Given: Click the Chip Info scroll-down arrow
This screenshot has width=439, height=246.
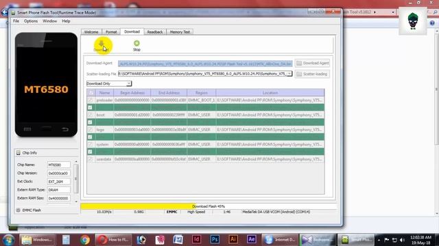Looking at the screenshot, I should [x=76, y=202].
